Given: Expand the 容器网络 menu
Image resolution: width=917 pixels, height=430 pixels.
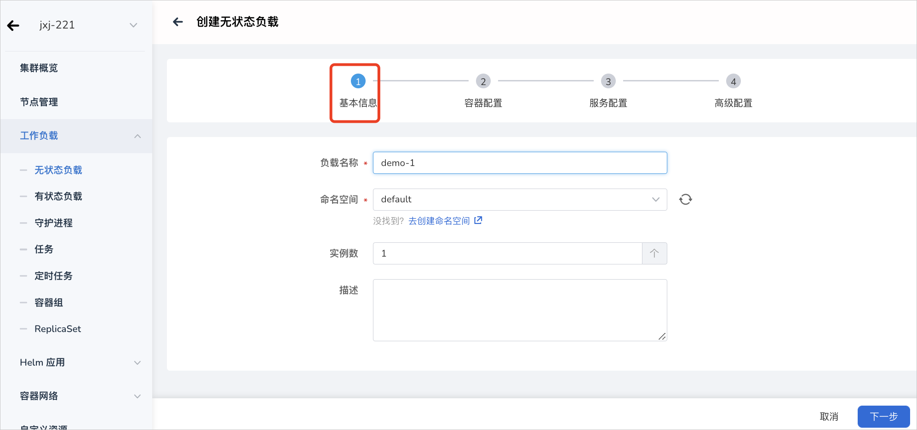Looking at the screenshot, I should 76,396.
